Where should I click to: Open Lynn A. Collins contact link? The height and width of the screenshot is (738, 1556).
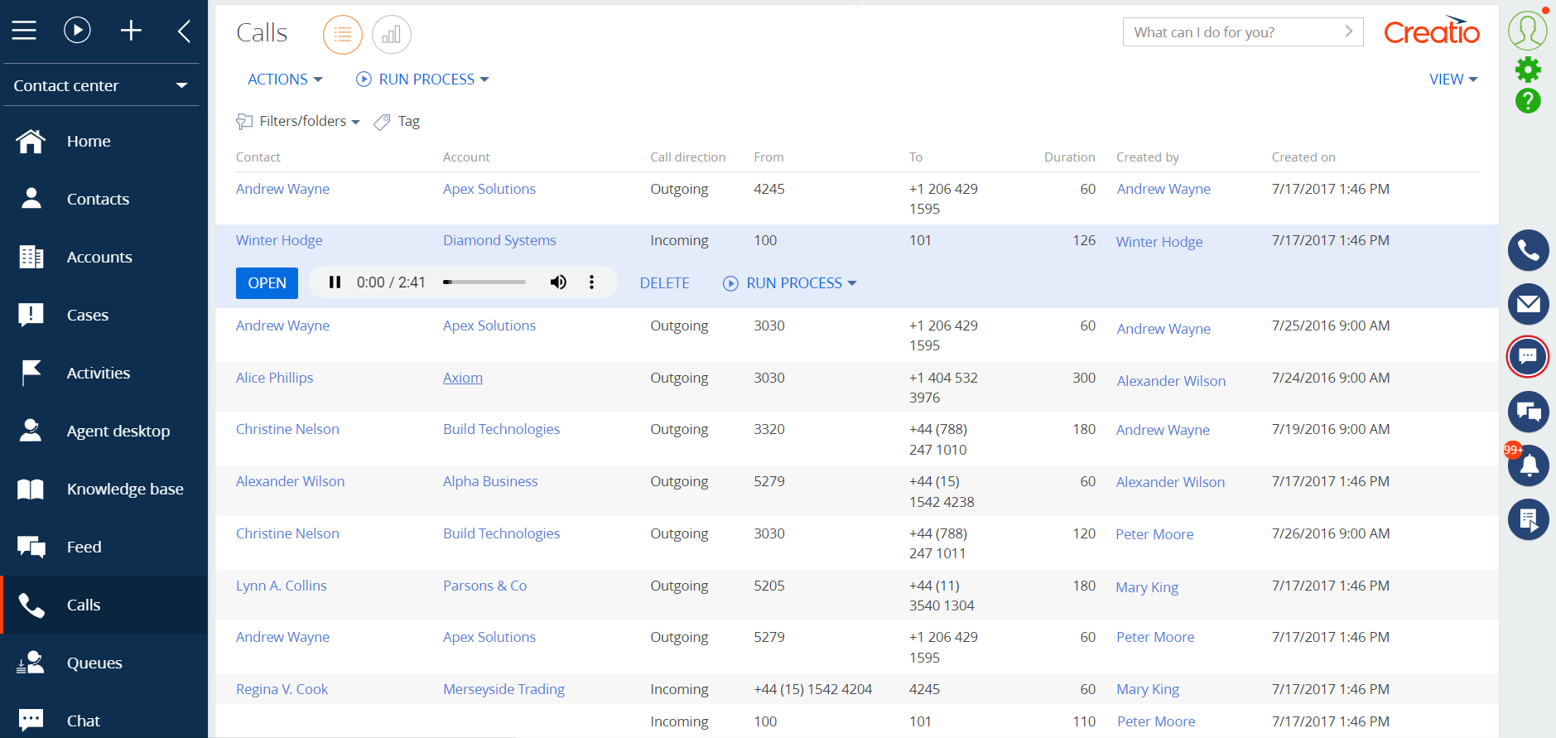pyautogui.click(x=282, y=586)
